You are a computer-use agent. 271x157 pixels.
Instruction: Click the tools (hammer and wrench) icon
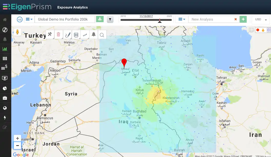pyautogui.click(x=50, y=34)
